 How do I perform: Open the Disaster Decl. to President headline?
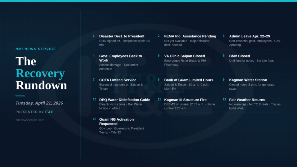(122, 36)
